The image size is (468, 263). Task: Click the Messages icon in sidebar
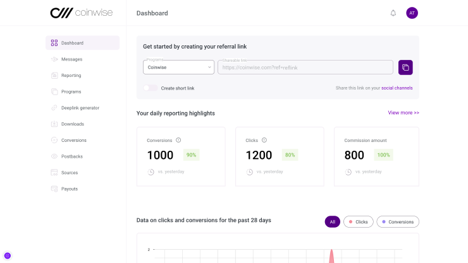pos(54,59)
